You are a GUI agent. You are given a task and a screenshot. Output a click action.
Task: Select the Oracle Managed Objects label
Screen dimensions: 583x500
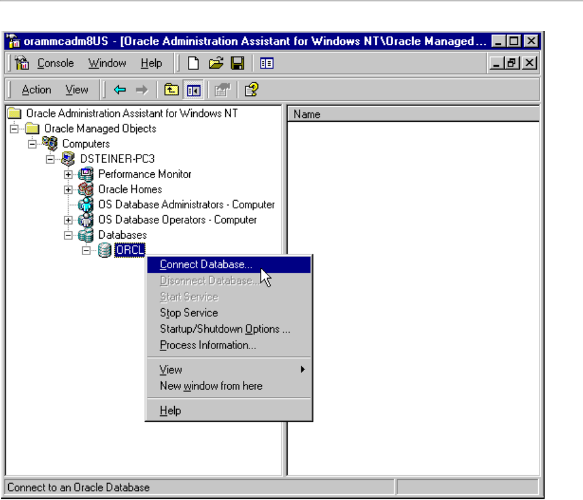[x=100, y=129]
